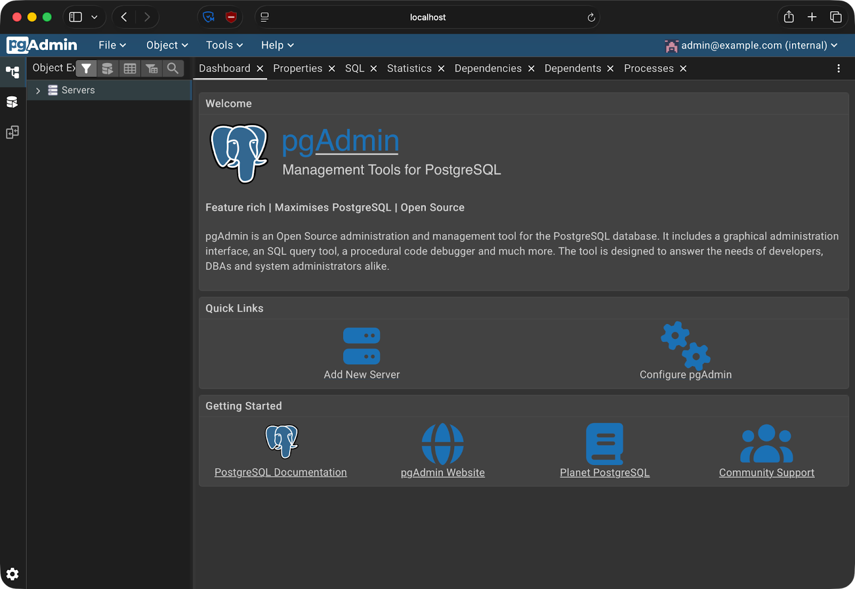Click the Configure pgAdmin gears icon
The image size is (855, 589).
coord(686,346)
